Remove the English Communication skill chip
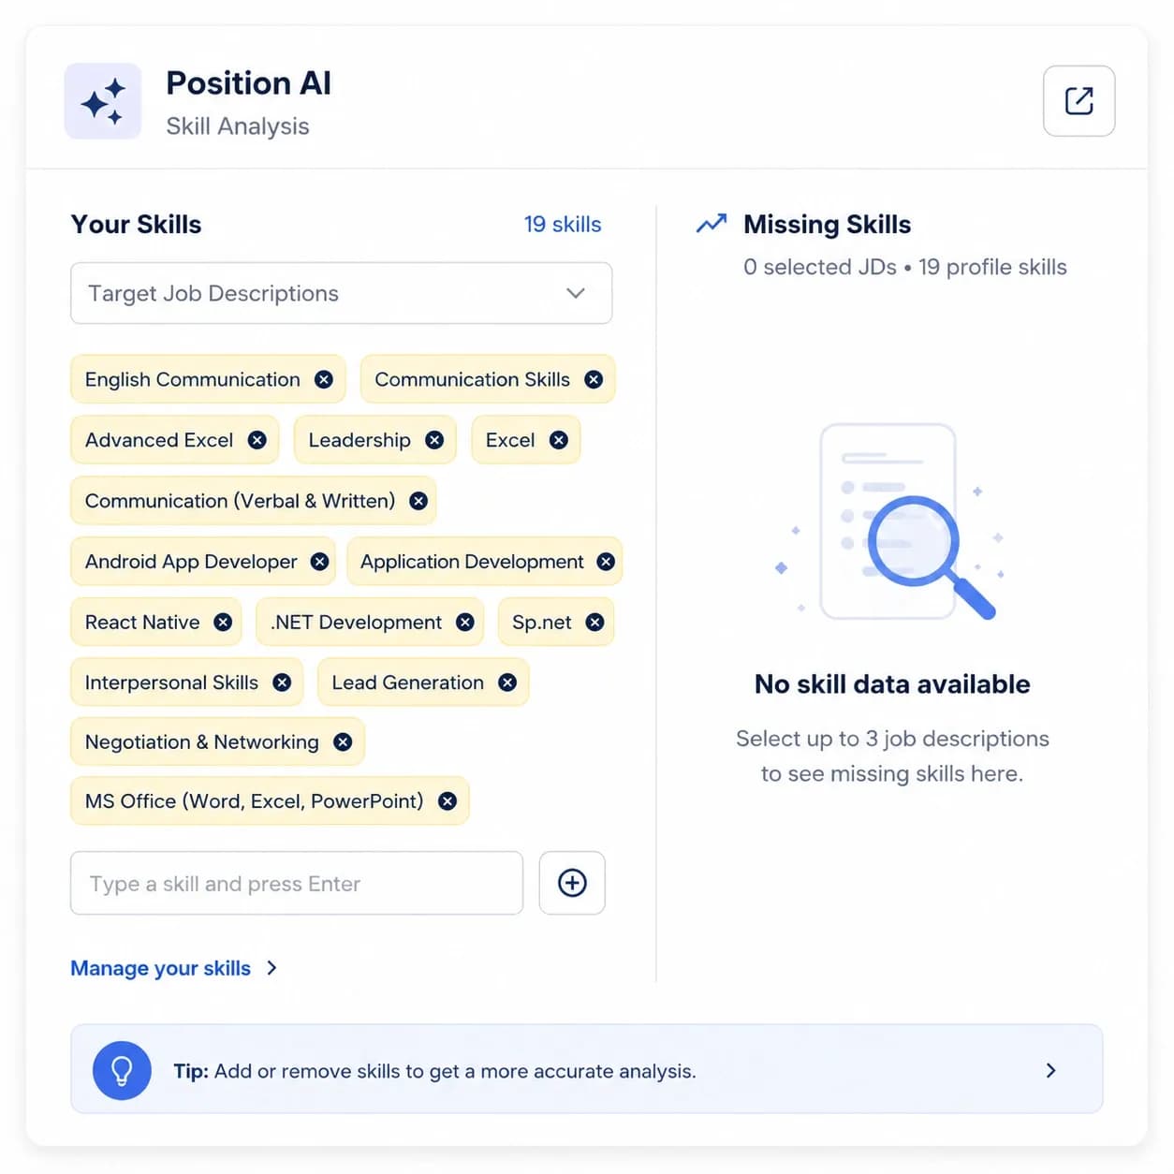Screen dimensions: 1174x1174 tap(324, 379)
